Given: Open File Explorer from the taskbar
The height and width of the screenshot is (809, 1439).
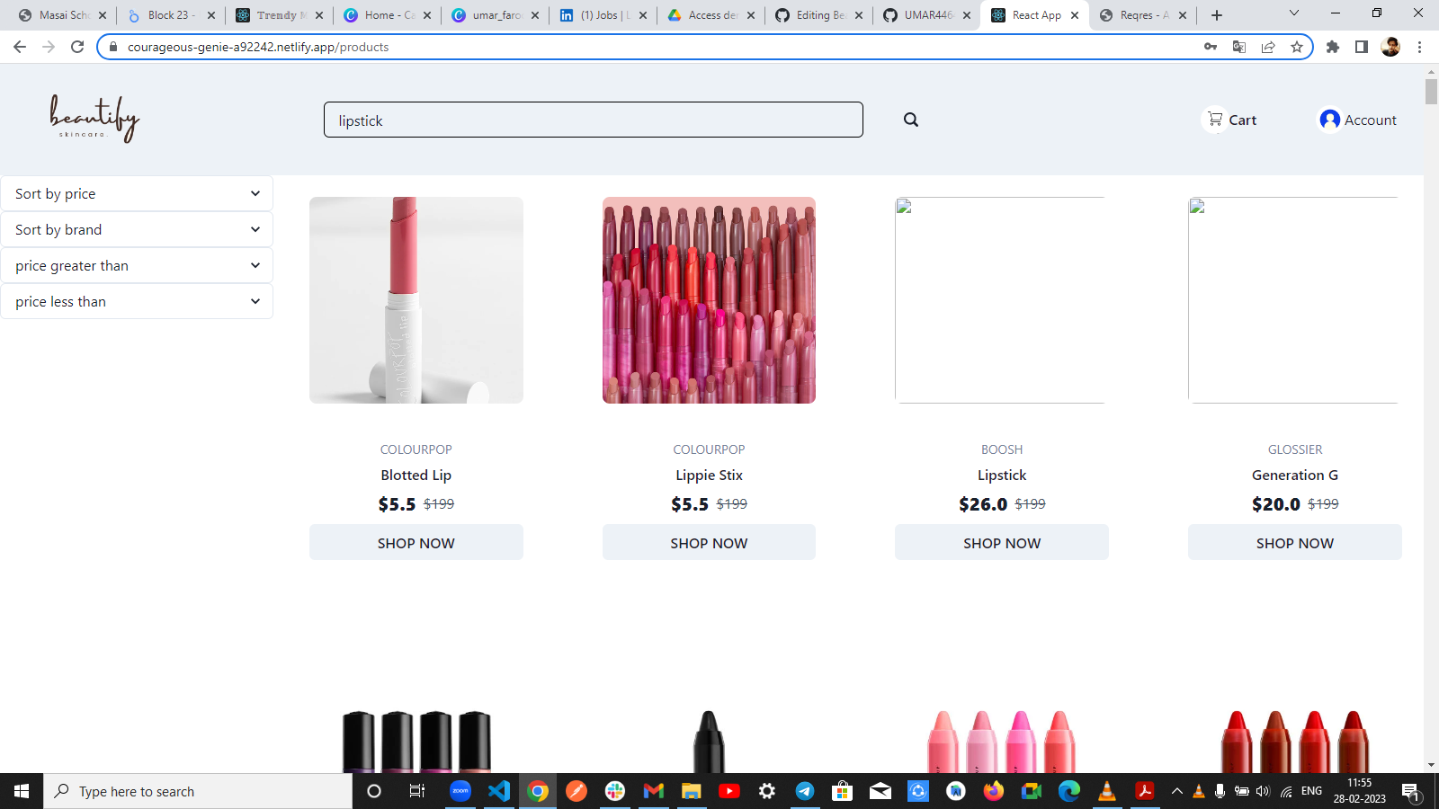Looking at the screenshot, I should (x=691, y=791).
